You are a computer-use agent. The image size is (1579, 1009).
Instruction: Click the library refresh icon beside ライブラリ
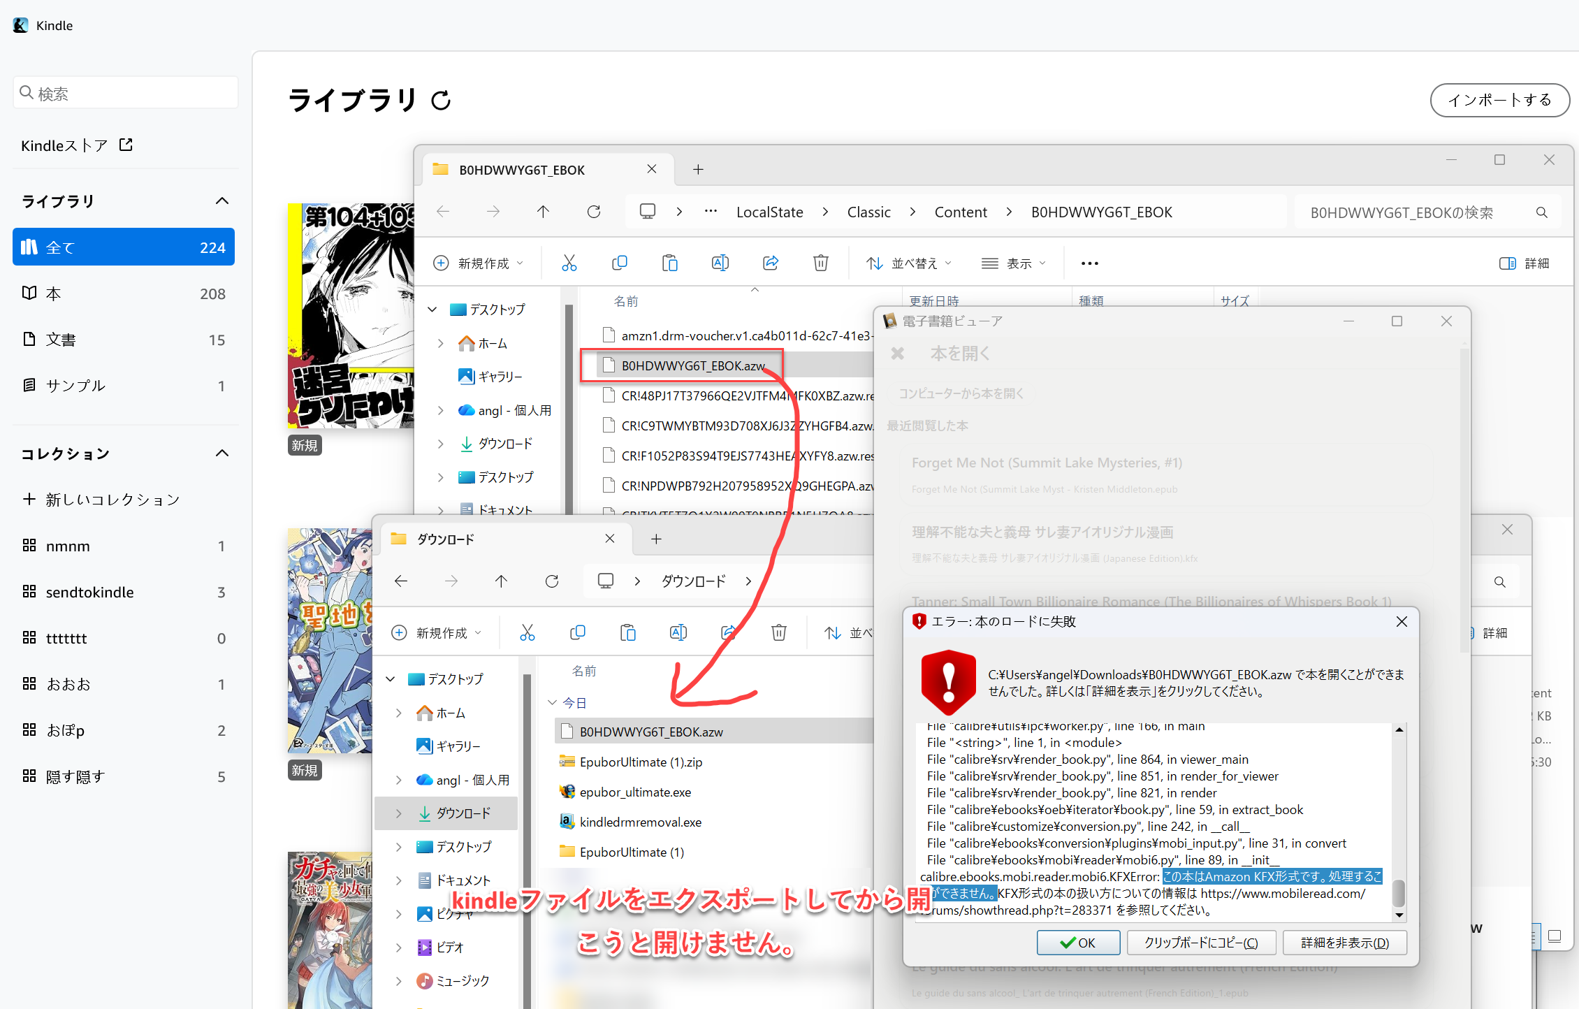(441, 101)
